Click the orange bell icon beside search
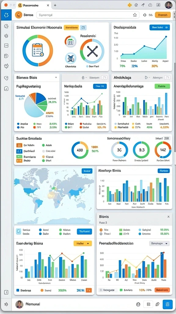The width and height of the screenshot is (176, 314). pos(18,15)
